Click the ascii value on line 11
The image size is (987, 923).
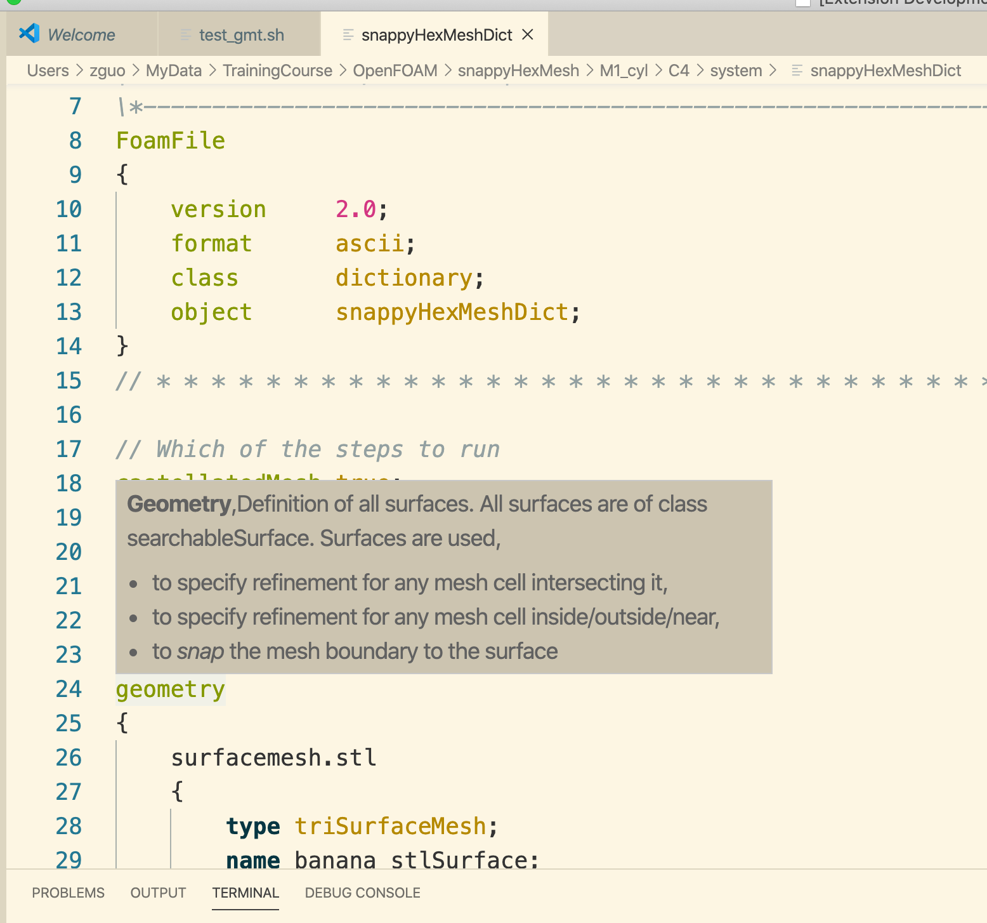pos(369,243)
